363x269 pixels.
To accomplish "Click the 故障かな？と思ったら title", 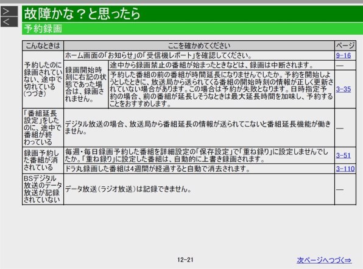I will click(x=82, y=13).
